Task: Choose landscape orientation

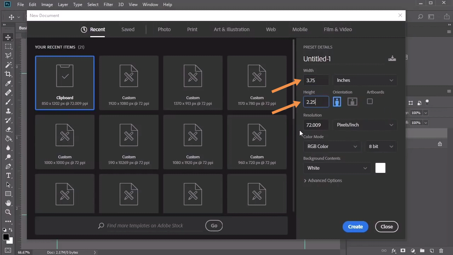Action: (352, 102)
